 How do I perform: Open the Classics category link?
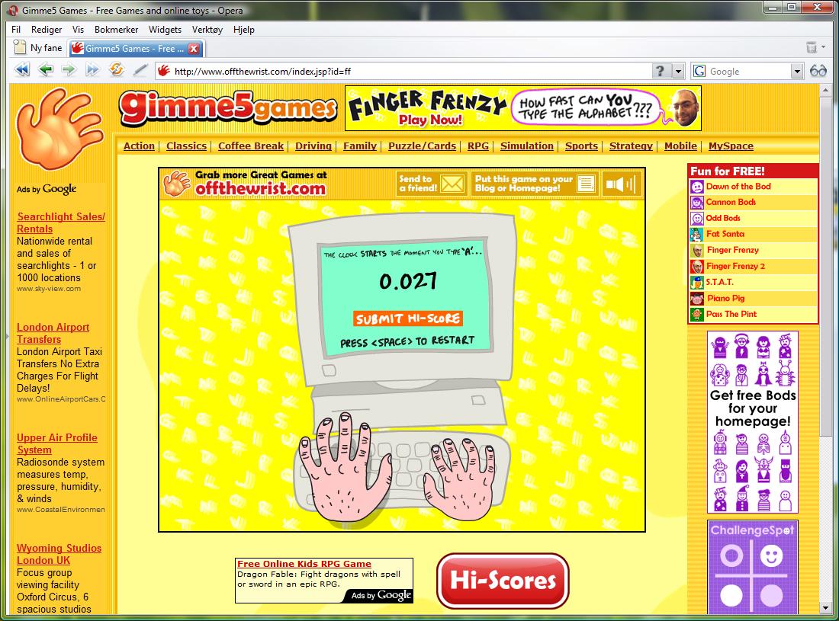pyautogui.click(x=186, y=146)
